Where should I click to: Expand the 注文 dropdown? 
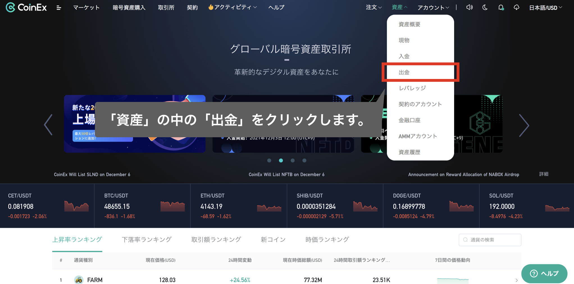pos(374,7)
